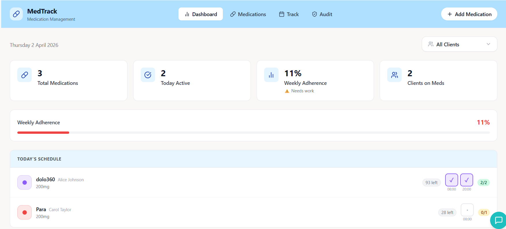Image resolution: width=506 pixels, height=229 pixels.
Task: Click the '93 left' stock badge
Action: [x=432, y=182]
